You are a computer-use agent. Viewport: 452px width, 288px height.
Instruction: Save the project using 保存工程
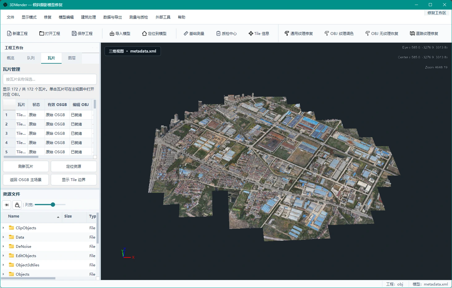click(82, 33)
